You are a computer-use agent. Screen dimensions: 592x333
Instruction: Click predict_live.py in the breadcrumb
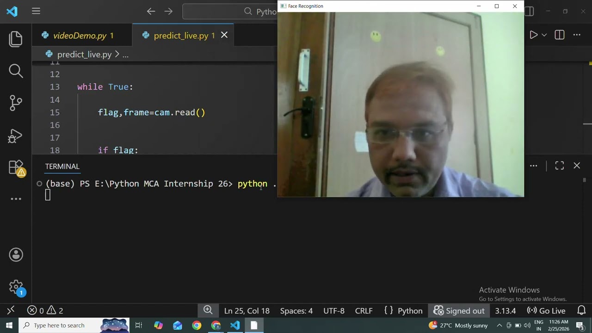pyautogui.click(x=84, y=55)
